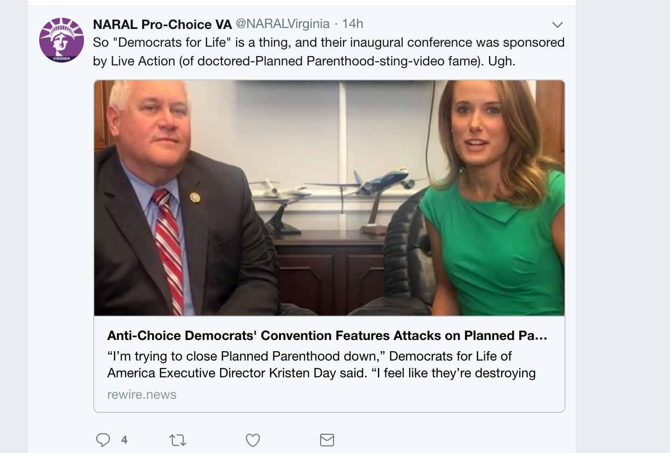The height and width of the screenshot is (453, 670).
Task: Open the tweet options chevron dropdown
Action: point(558,25)
